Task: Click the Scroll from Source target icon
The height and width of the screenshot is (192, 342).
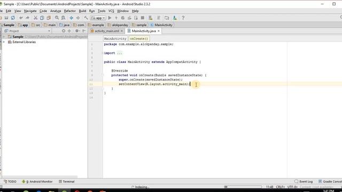Action: click(x=64, y=31)
